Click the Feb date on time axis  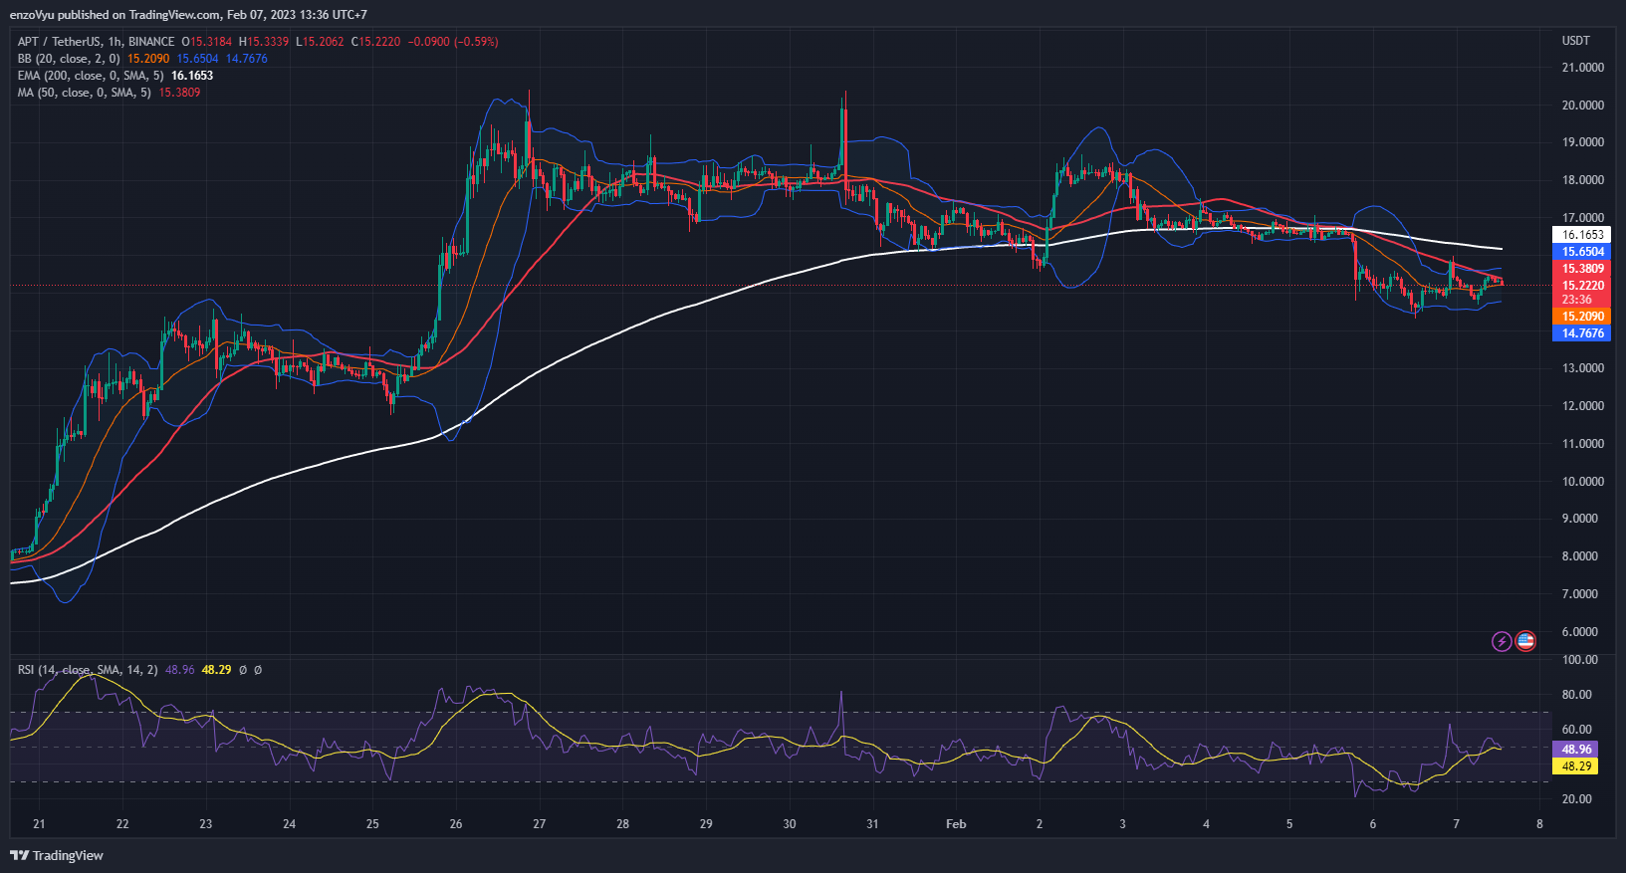click(956, 823)
